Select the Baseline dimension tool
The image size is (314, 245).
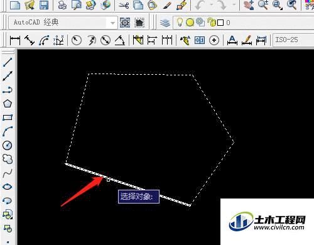pyautogui.click(x=152, y=40)
